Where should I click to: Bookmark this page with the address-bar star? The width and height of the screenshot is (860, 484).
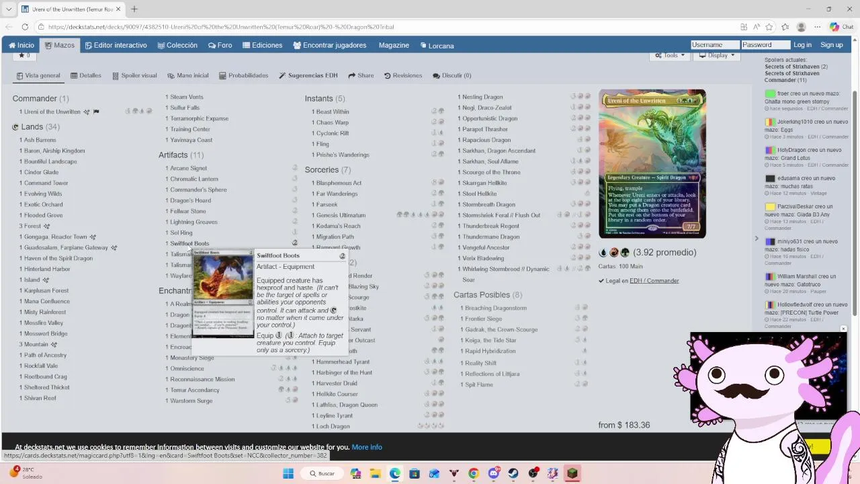click(x=769, y=27)
